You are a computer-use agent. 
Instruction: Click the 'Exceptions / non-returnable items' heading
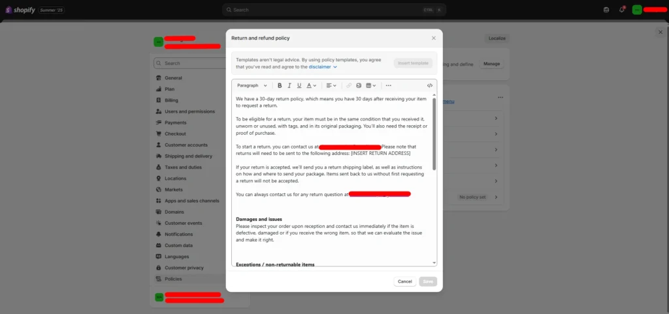[x=275, y=264]
